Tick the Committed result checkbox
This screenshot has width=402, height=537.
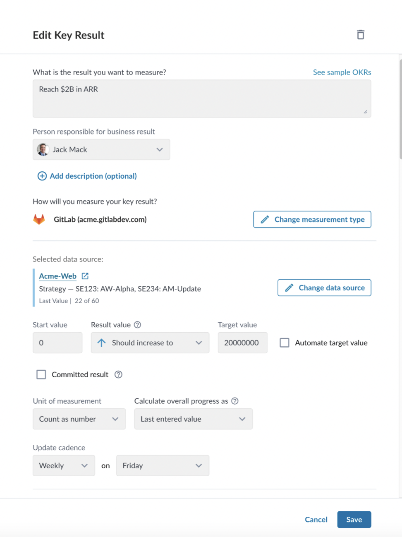(x=41, y=374)
